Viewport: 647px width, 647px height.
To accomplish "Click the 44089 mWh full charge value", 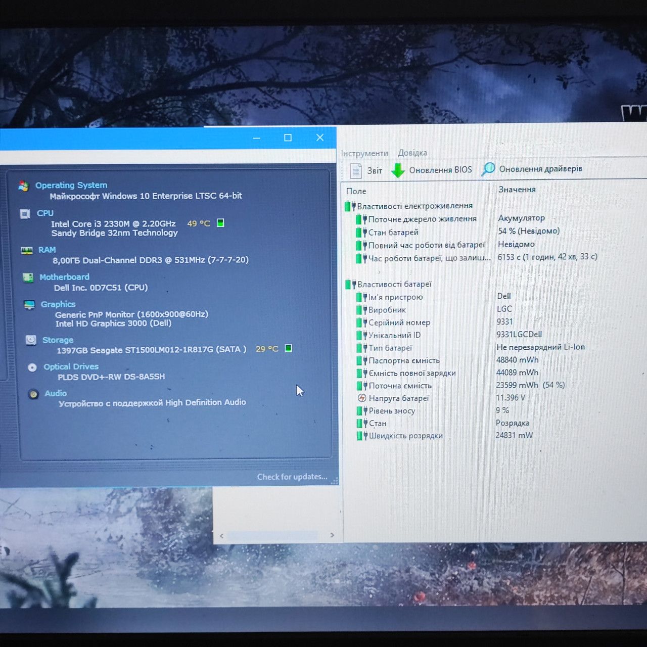I will [517, 373].
